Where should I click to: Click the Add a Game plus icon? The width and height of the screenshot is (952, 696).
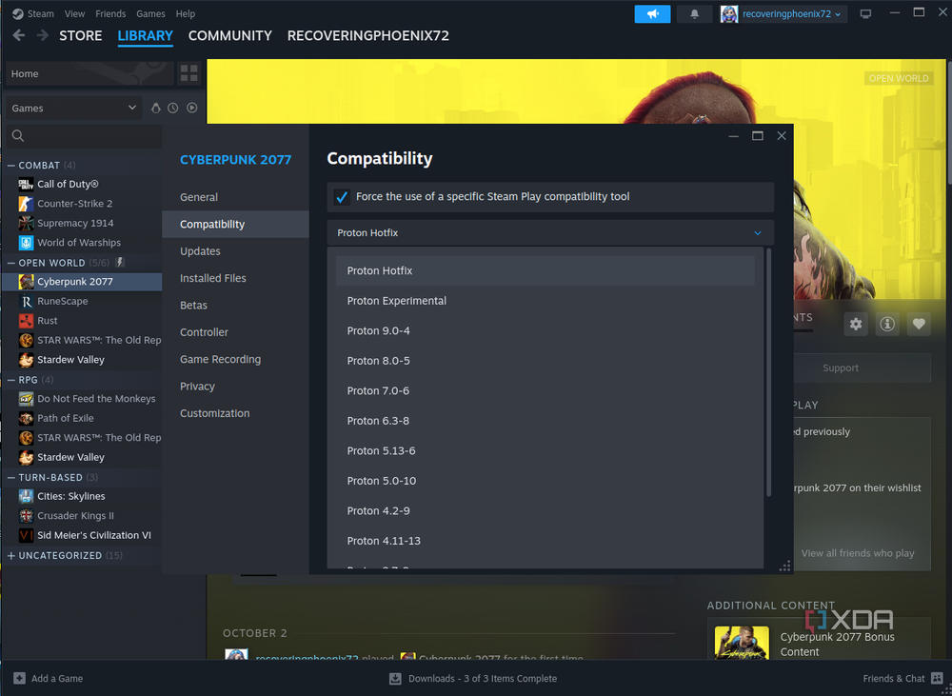[x=19, y=678]
